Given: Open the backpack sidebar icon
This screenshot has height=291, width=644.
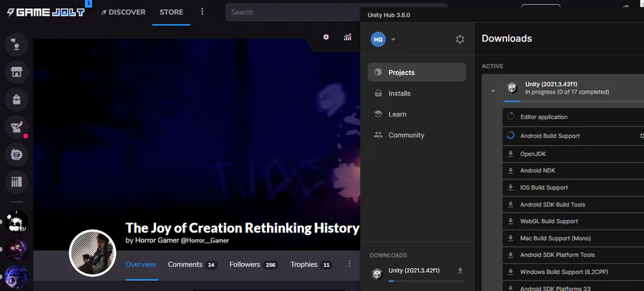Looking at the screenshot, I should coord(16,99).
